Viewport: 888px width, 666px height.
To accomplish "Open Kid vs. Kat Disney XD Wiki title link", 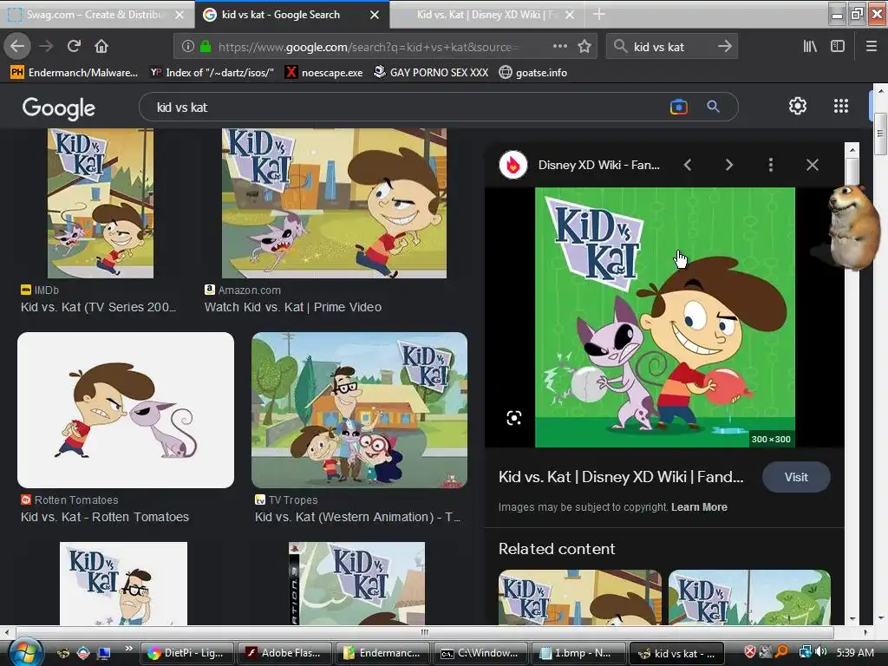I will click(621, 477).
